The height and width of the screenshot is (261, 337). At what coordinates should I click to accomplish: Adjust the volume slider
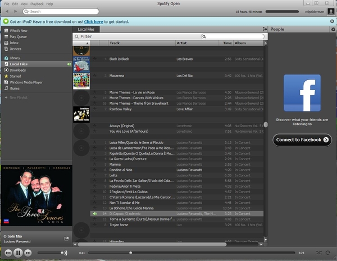(x=54, y=253)
